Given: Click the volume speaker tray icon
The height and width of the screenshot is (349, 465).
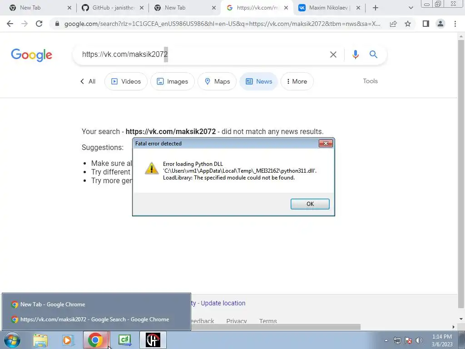Looking at the screenshot, I should tap(419, 340).
